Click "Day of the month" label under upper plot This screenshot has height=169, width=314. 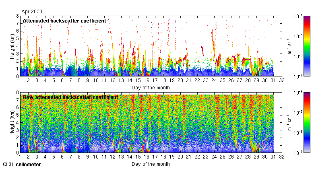[151, 88]
